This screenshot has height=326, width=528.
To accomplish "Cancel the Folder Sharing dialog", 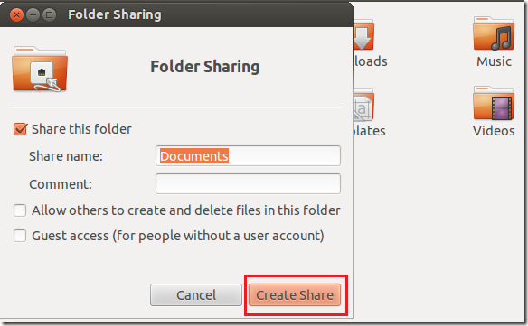I will click(196, 295).
